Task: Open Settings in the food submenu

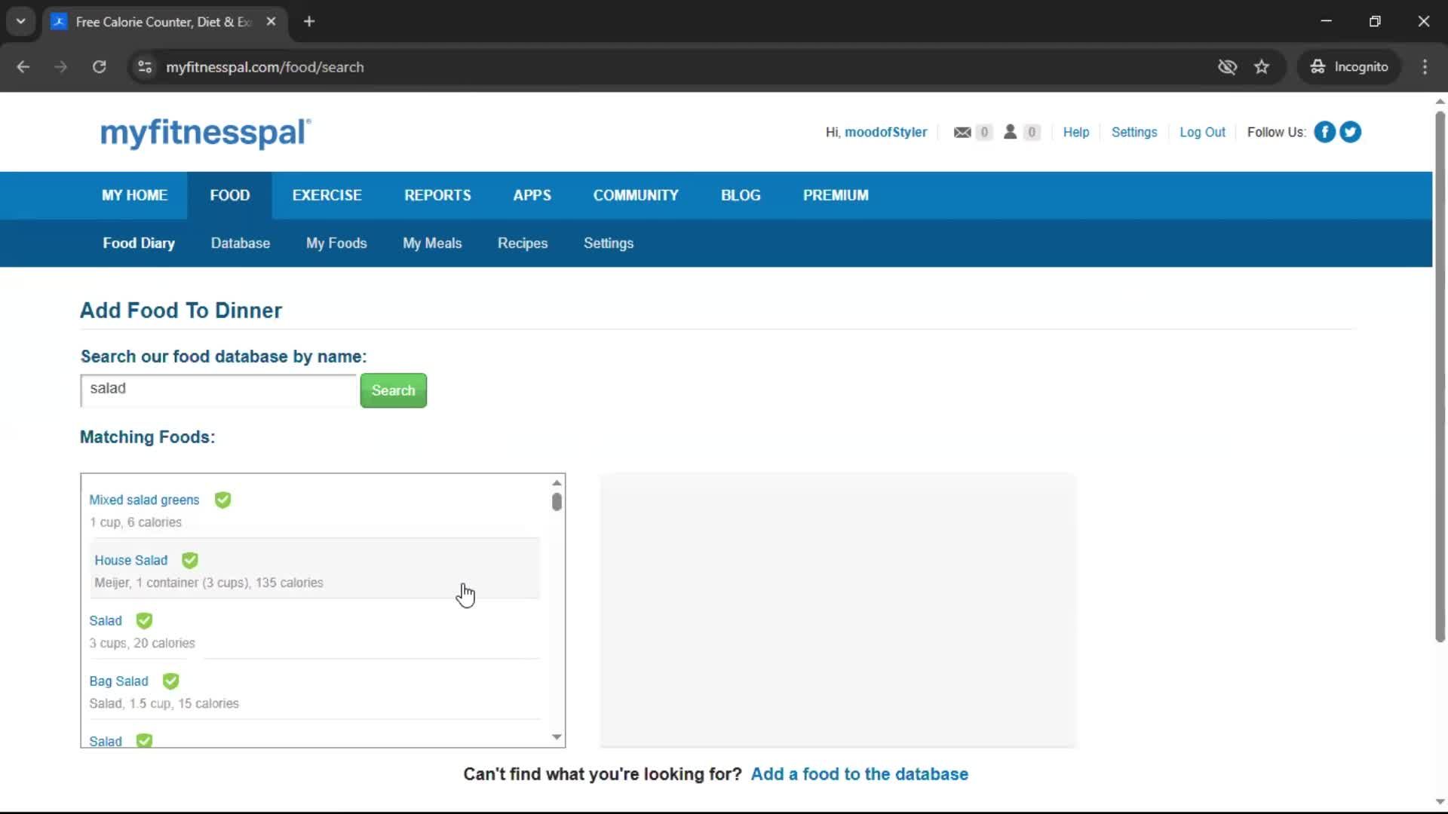Action: pyautogui.click(x=609, y=243)
